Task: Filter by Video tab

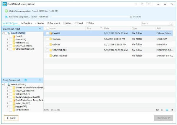Action: (x=67, y=23)
